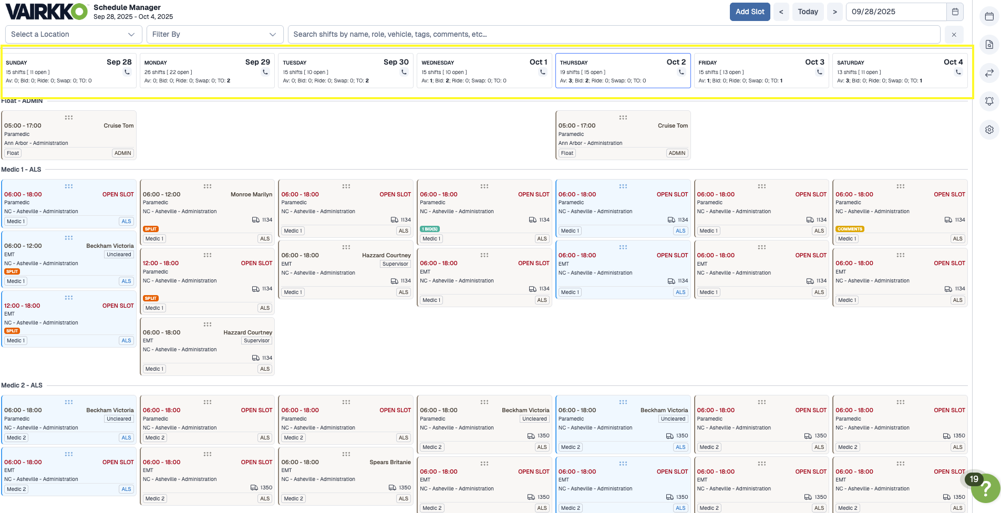1001x513 pixels.
Task: Click drag handle on Cruise Tom's Sunday shift
Action: pyautogui.click(x=69, y=118)
